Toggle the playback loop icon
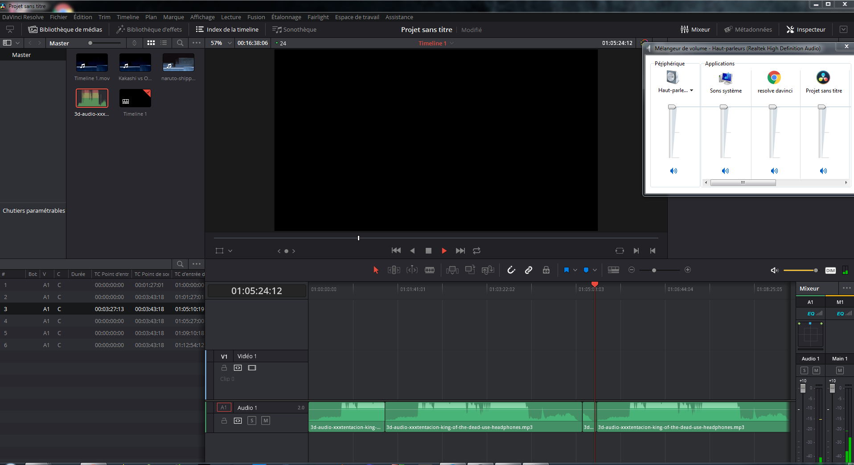 476,251
